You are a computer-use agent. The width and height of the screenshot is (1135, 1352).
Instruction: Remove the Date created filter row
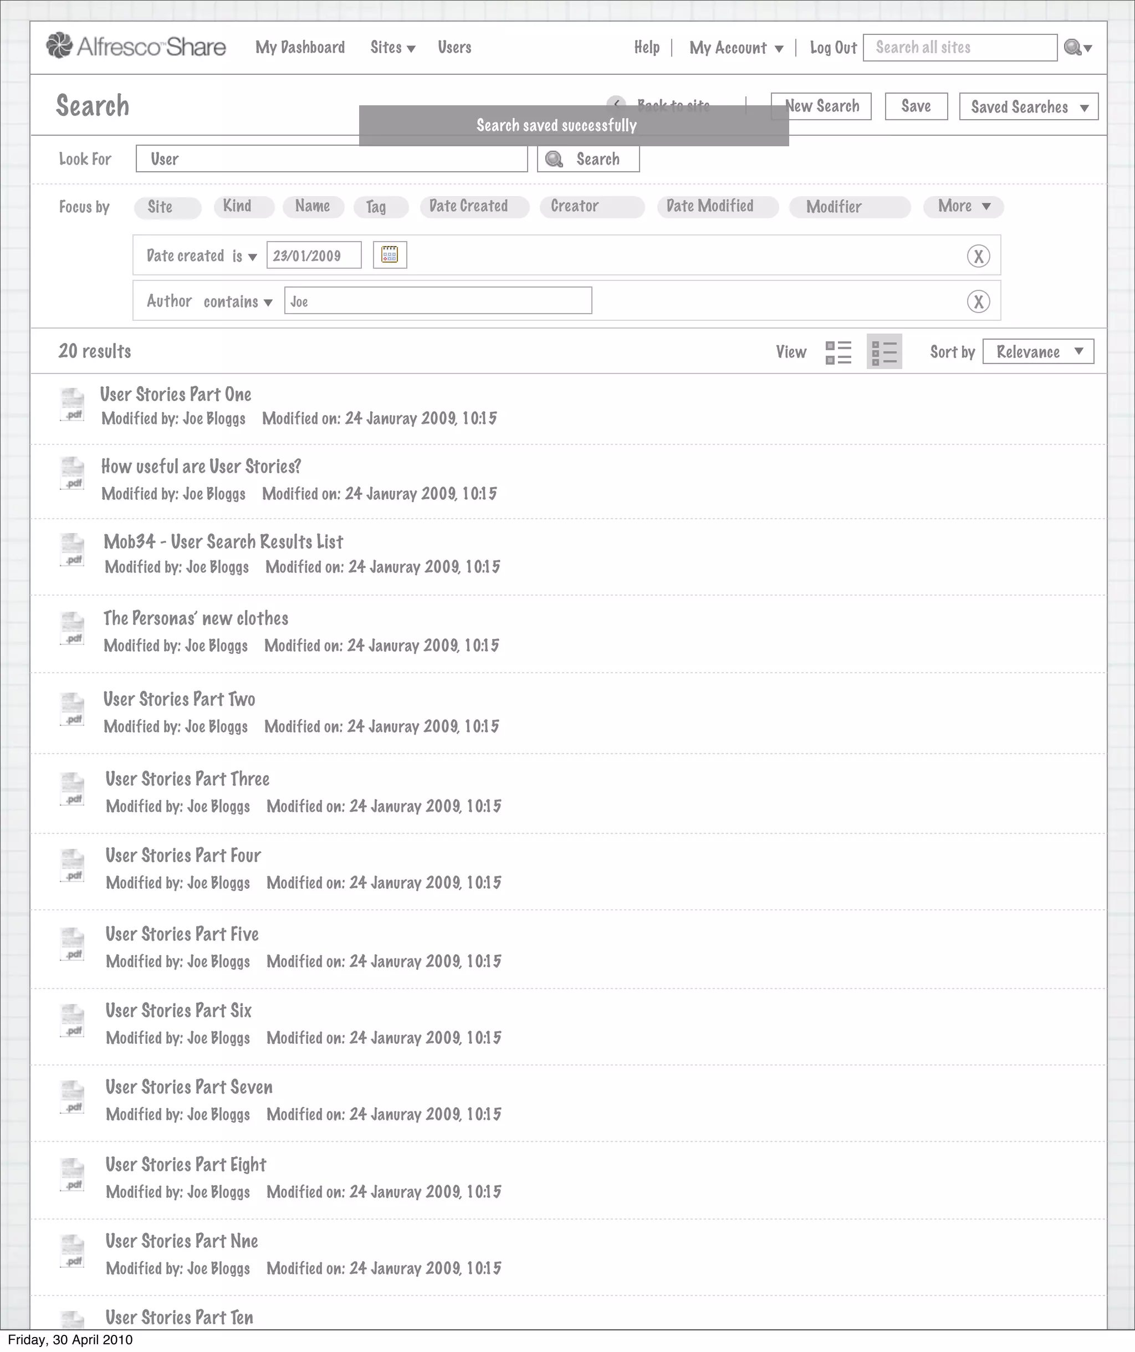[978, 256]
